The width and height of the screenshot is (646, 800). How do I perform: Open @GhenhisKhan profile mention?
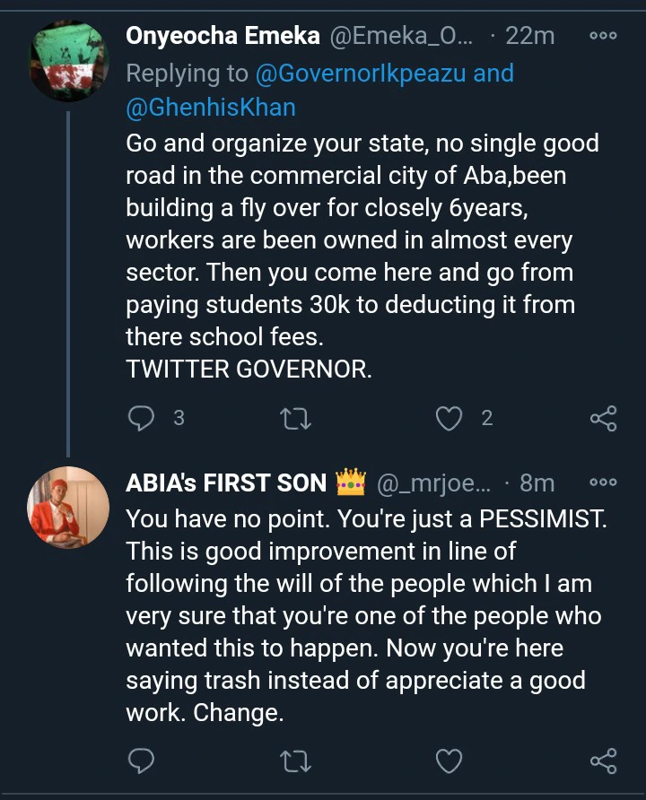211,108
